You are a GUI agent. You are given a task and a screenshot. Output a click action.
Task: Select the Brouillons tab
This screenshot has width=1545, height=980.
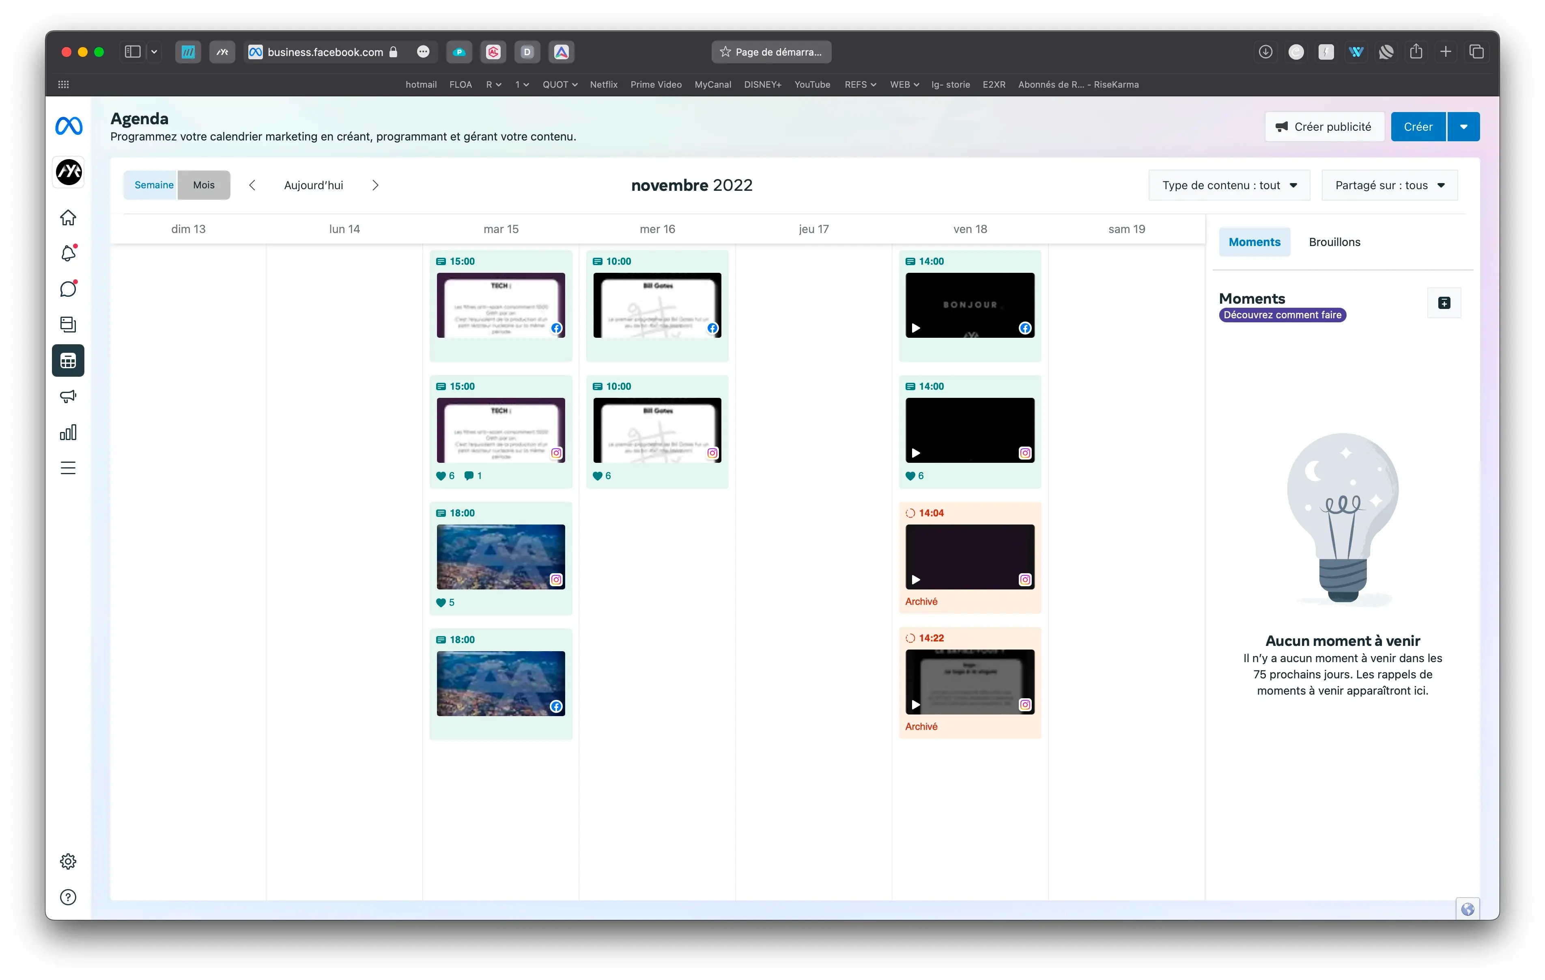coord(1334,242)
